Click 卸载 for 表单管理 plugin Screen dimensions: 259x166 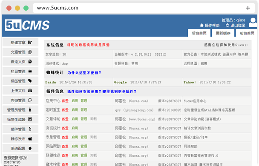point(93,137)
